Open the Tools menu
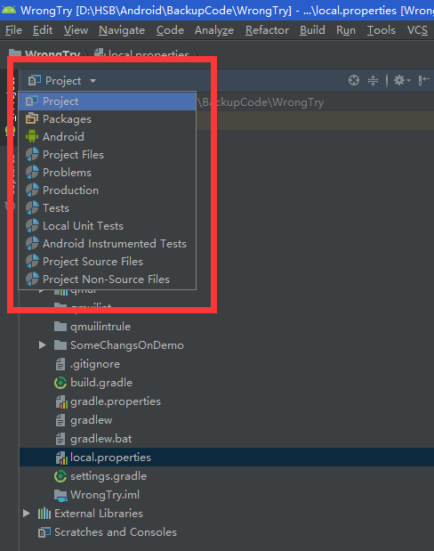The height and width of the screenshot is (551, 434). coord(382,30)
